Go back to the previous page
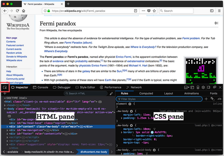This screenshot has width=224, height=156. pos(5,11)
